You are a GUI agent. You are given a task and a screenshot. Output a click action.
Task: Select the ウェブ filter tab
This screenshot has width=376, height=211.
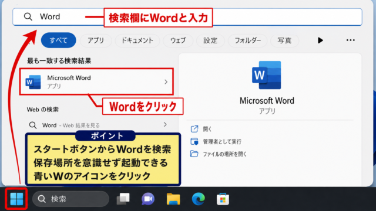click(x=178, y=40)
